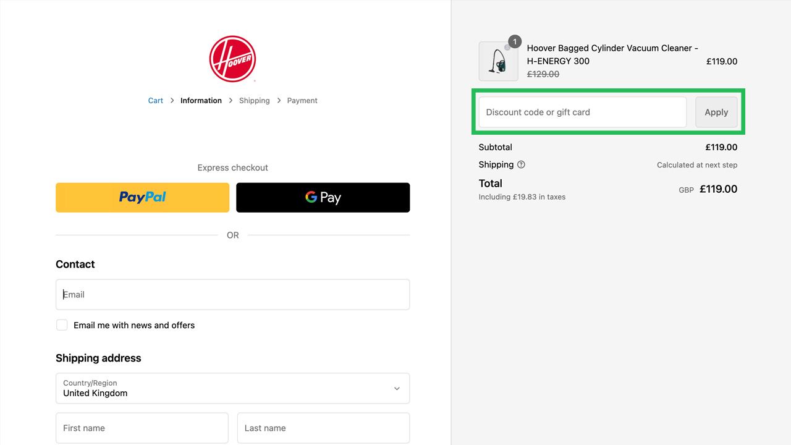Click the quantity badge on product image
The width and height of the screenshot is (791, 445).
[x=515, y=41]
